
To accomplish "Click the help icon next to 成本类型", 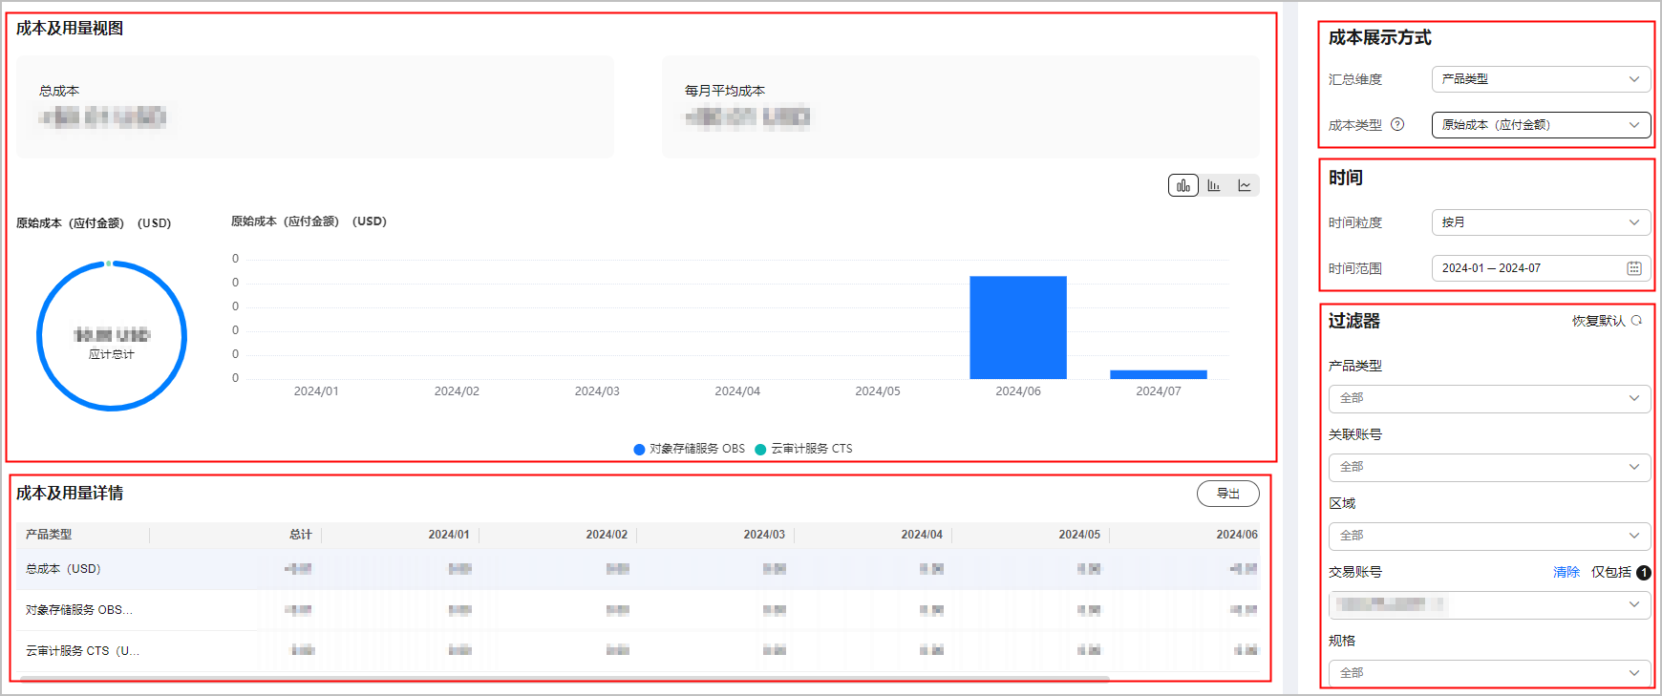I will pos(1397,124).
